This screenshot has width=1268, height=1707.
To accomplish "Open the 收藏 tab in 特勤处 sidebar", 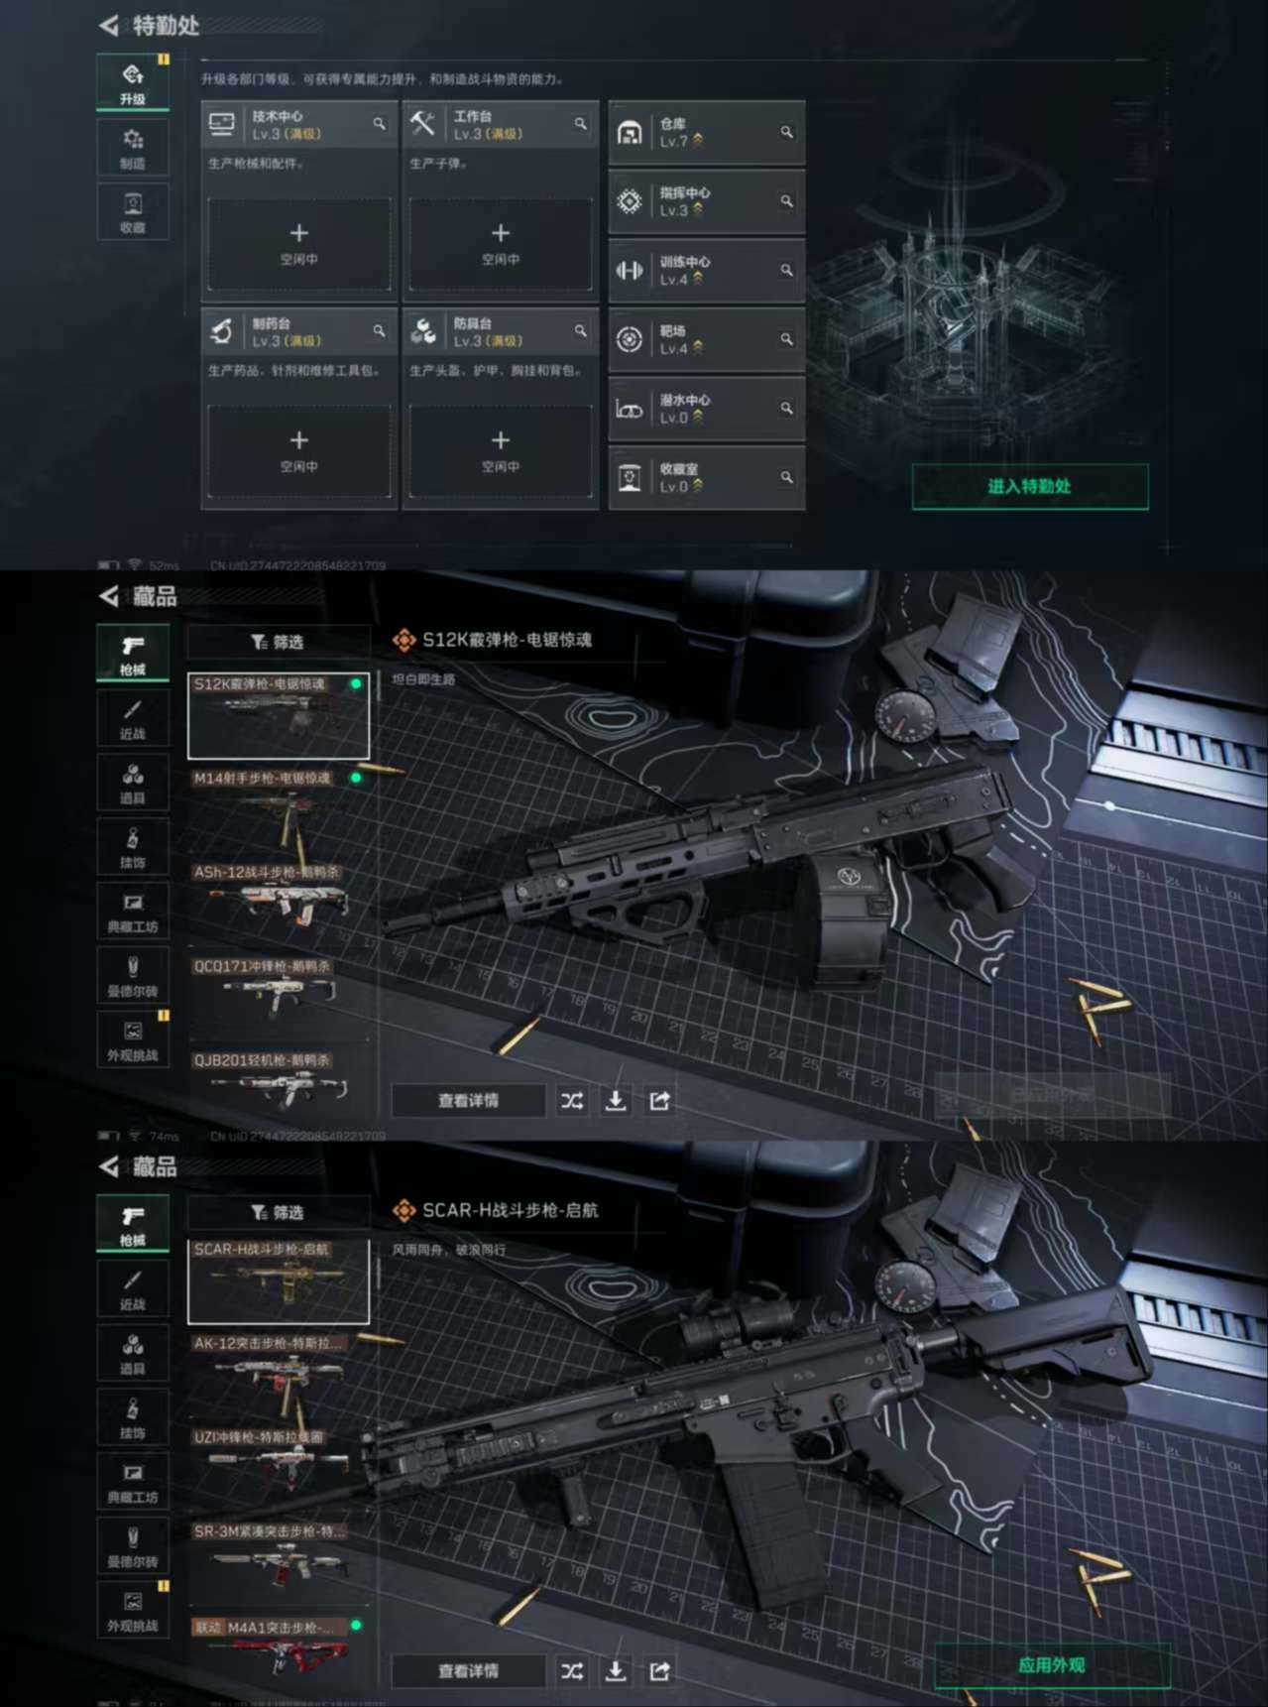I will [x=133, y=211].
